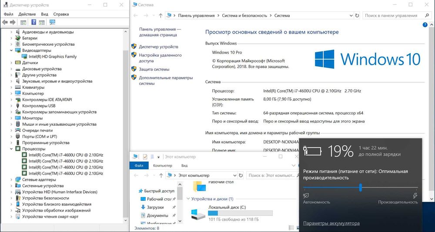435x232 pixels.
Task: Collapse the Процессоры tree node
Action: pyautogui.click(x=11, y=149)
